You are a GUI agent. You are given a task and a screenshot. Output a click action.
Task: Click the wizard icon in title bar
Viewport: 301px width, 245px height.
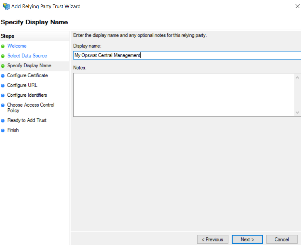[6, 6]
